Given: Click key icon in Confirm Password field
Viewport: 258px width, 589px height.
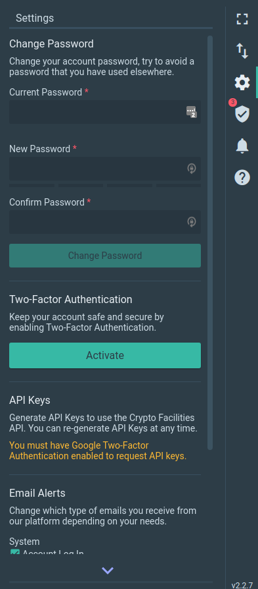Looking at the screenshot, I should click(x=192, y=222).
